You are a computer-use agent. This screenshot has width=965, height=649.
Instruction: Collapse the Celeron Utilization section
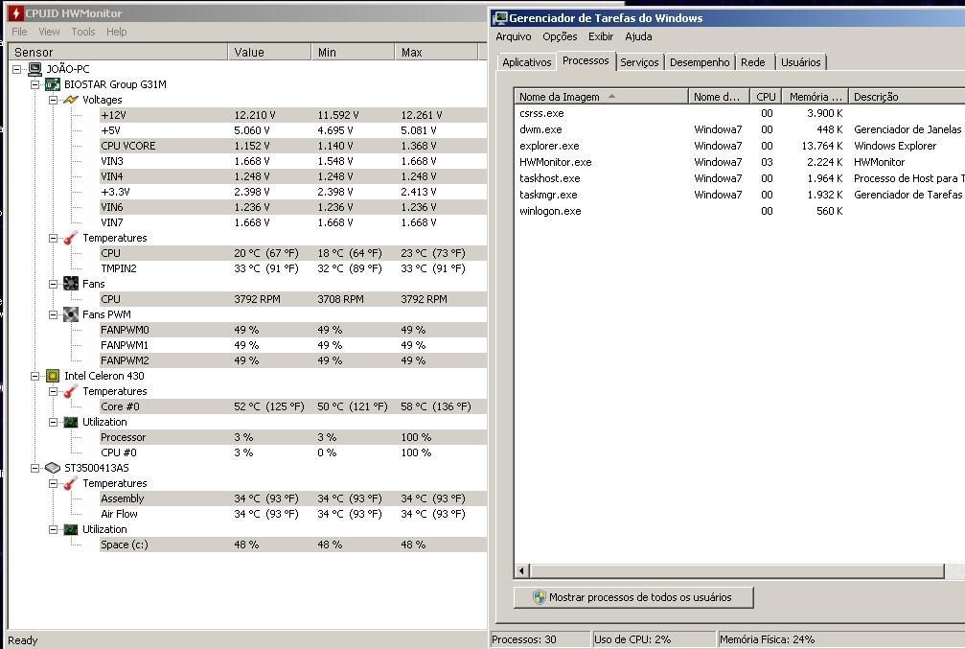coord(53,422)
